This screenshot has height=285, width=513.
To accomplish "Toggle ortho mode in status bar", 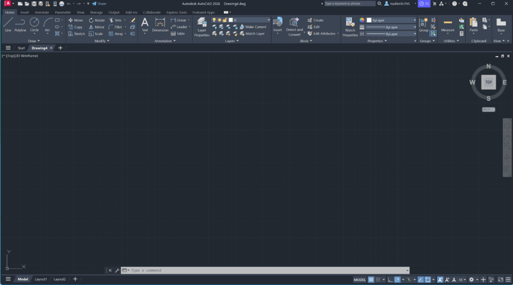I will click(390, 279).
